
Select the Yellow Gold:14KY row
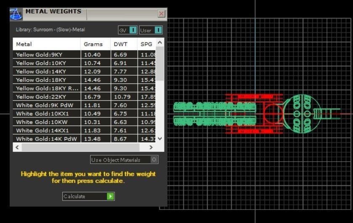(x=84, y=72)
